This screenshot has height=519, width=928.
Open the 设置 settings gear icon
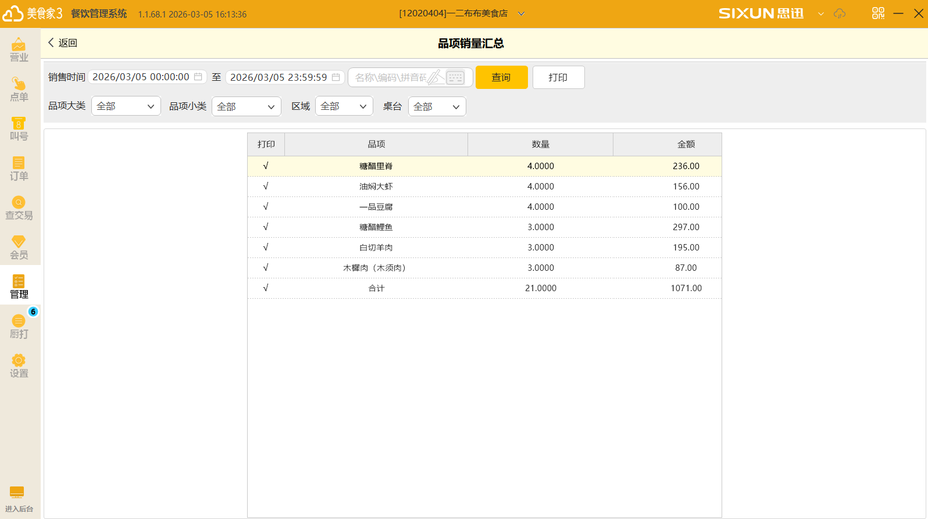pyautogui.click(x=19, y=366)
